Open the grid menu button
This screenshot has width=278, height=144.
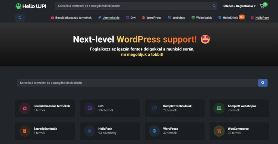(20, 18)
